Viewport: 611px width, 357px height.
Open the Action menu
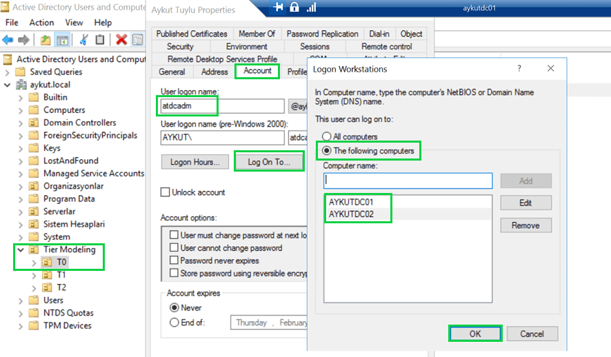click(x=41, y=23)
